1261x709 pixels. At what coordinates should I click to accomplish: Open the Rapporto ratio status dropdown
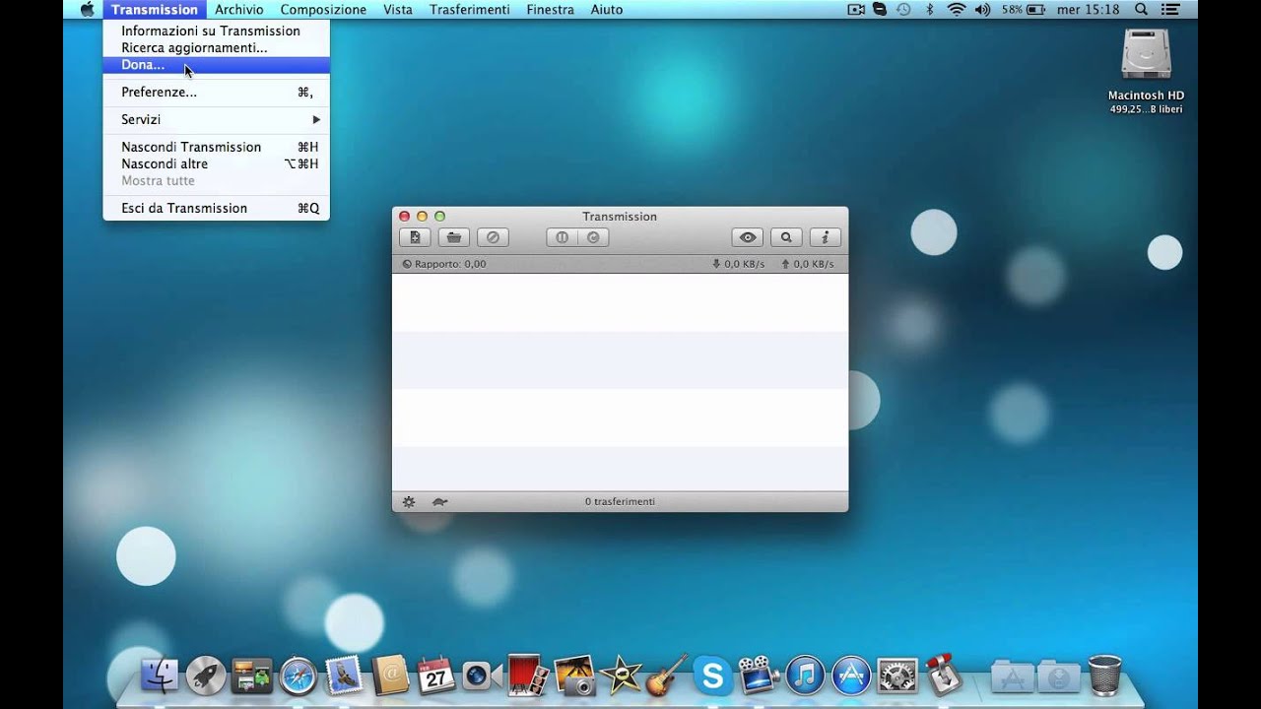click(x=444, y=264)
